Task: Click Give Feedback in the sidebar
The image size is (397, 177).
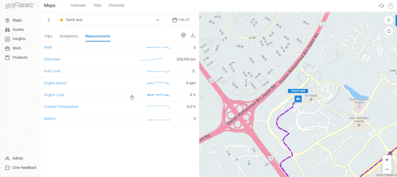Action: coord(24,168)
